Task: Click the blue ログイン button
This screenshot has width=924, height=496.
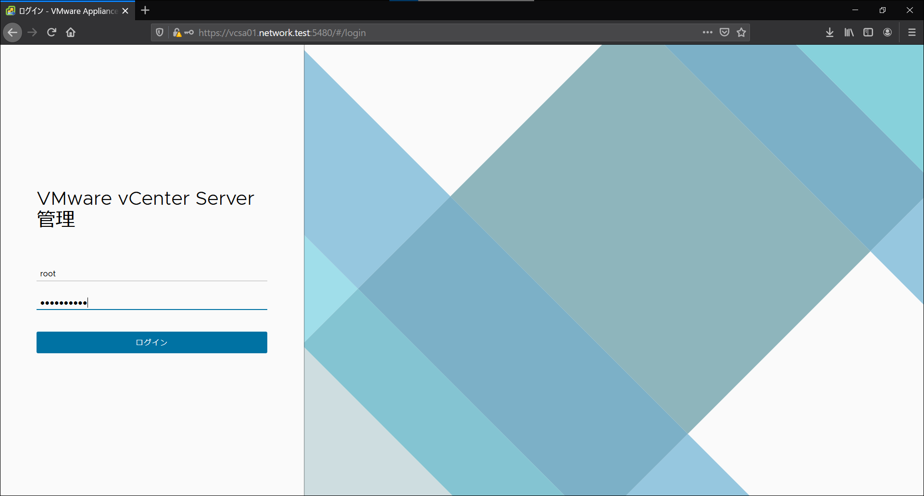Action: (152, 342)
